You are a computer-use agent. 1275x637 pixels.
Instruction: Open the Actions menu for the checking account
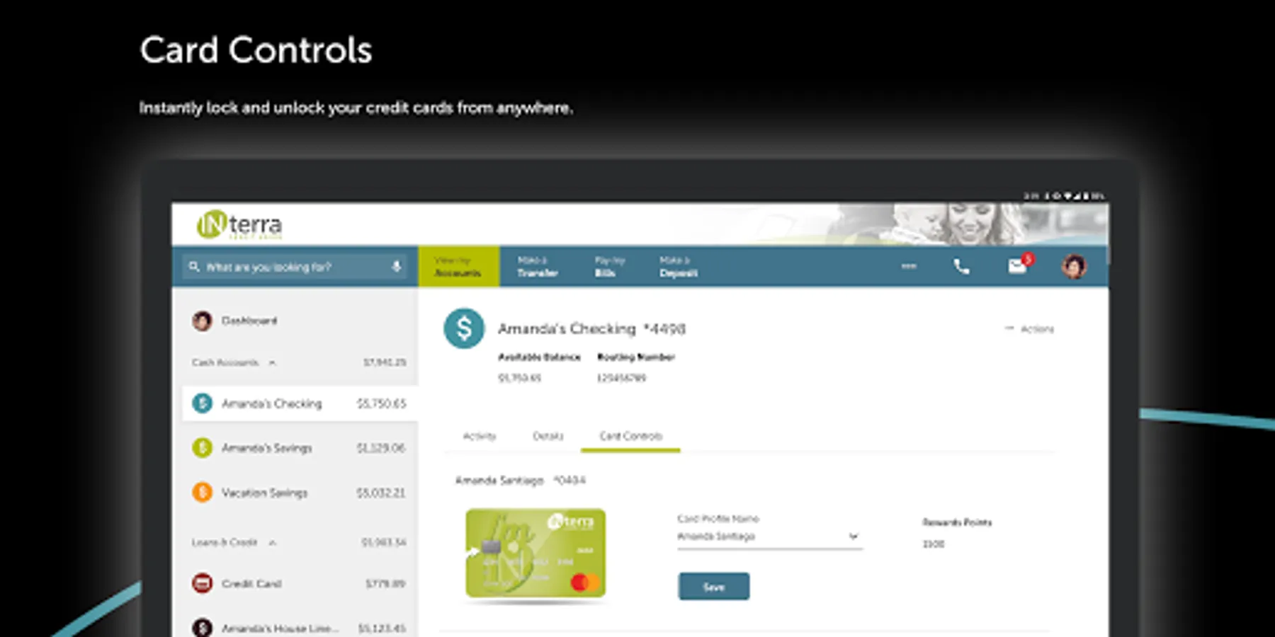[1029, 329]
